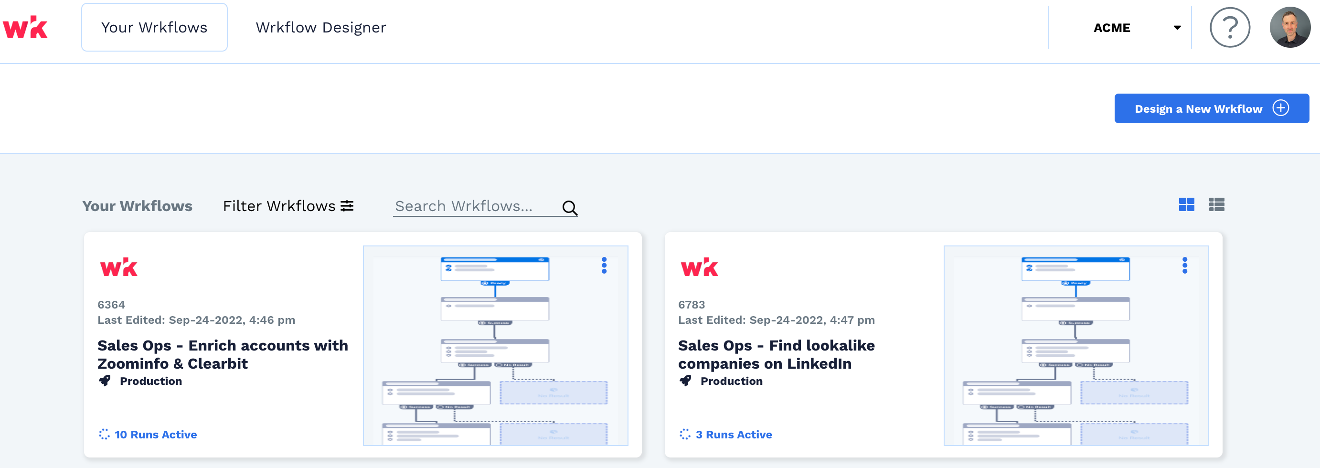
Task: Click Production rocket icon on wrkflow 6364
Action: pos(105,381)
